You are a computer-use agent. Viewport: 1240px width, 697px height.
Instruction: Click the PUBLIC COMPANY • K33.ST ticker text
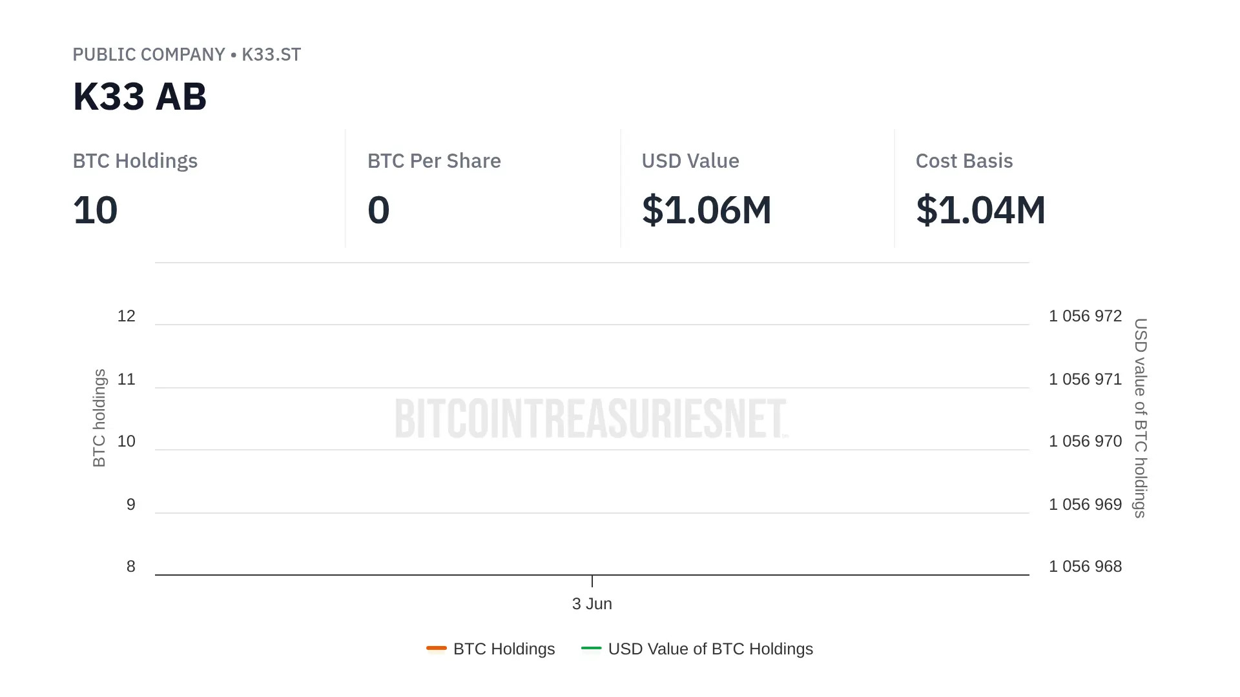[187, 54]
